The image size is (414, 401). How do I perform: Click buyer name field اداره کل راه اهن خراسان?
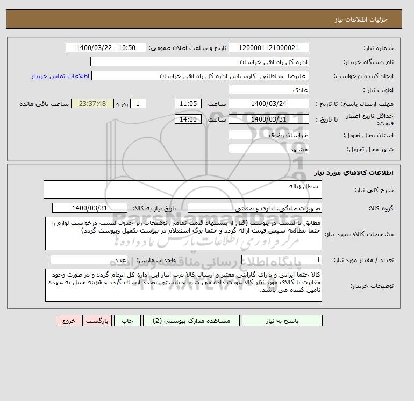(x=199, y=61)
